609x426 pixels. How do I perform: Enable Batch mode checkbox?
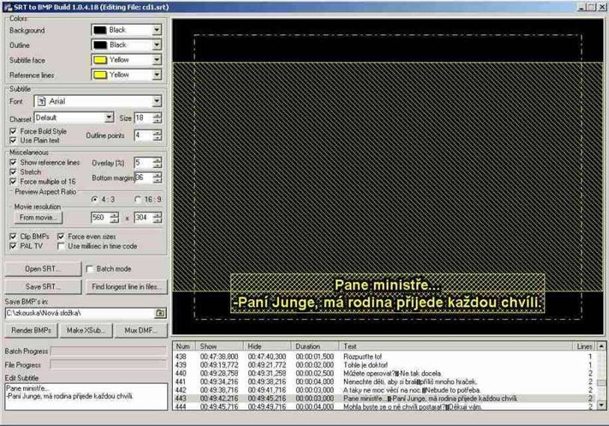click(89, 269)
